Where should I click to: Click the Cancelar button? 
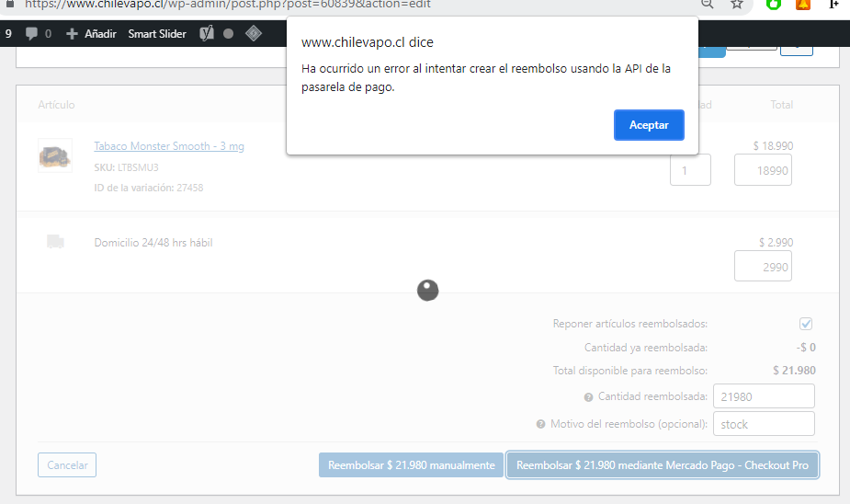pyautogui.click(x=67, y=465)
